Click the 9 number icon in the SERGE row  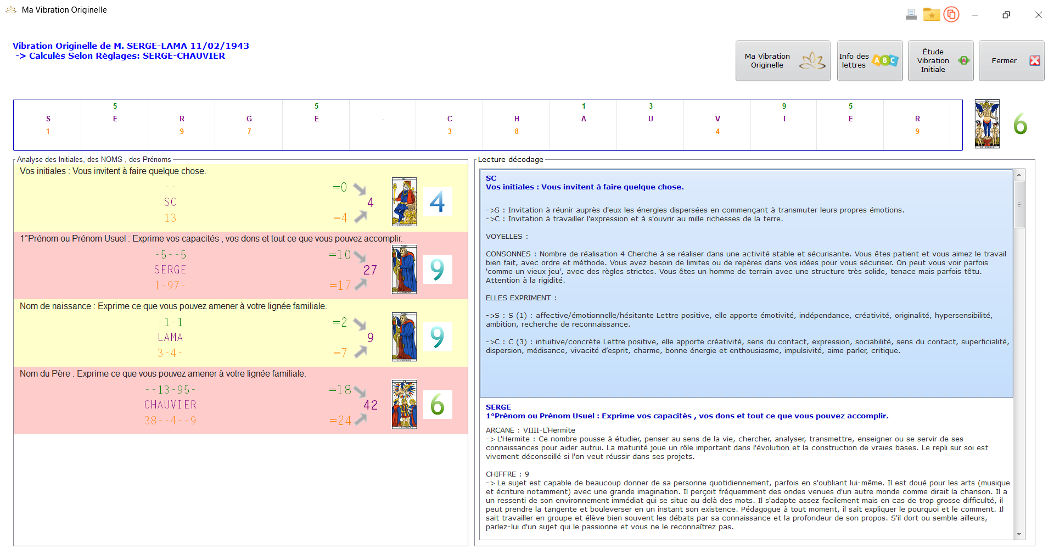coord(438,270)
